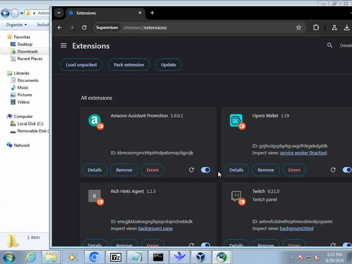
Task: Click Load unpacked button
Action: point(81,65)
